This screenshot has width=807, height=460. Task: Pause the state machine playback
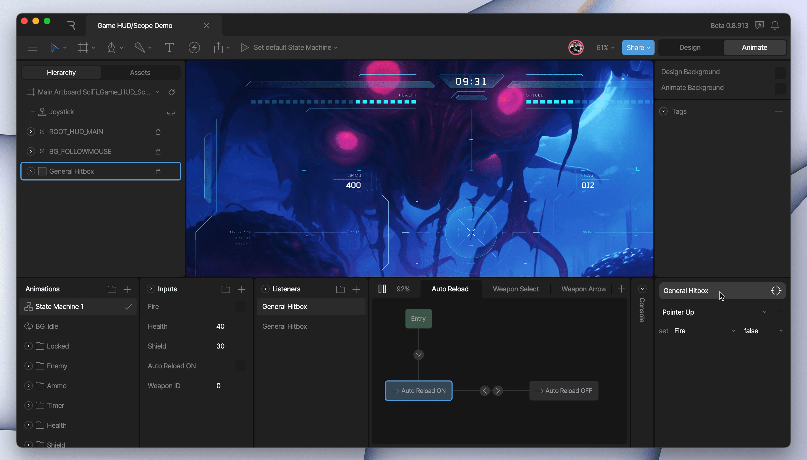(x=382, y=289)
